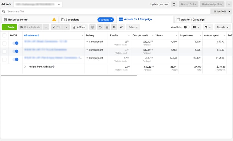Click the $231.69 Total Spent value
Screen dimensions: 233x141
[x=221, y=67]
